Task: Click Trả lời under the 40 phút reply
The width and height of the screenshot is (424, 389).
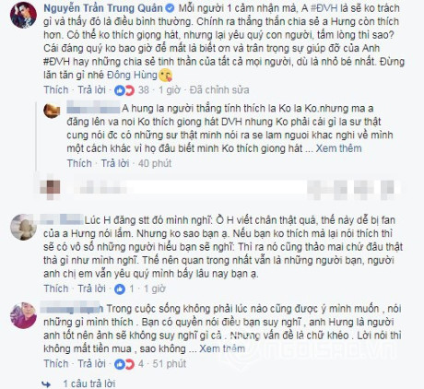Action: (x=115, y=163)
